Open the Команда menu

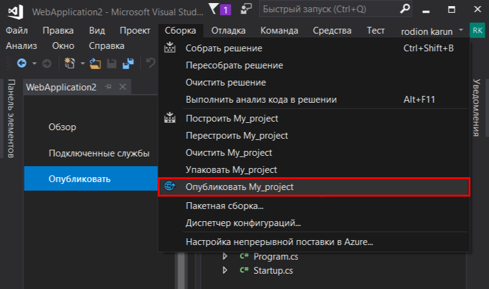point(279,31)
